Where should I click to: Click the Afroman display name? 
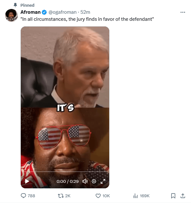[31, 12]
